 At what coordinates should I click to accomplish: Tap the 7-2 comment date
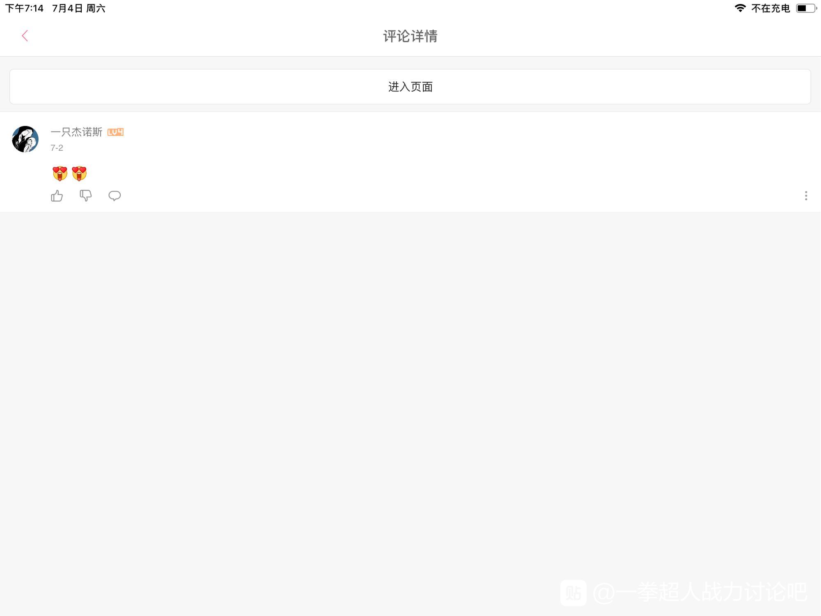click(x=57, y=148)
